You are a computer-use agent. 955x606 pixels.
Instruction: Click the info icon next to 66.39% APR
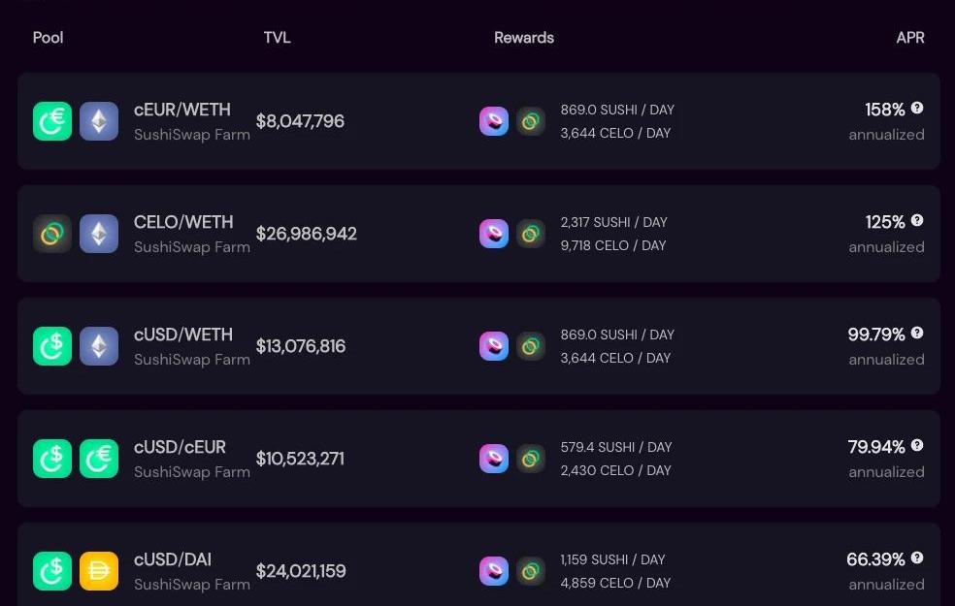coord(917,558)
